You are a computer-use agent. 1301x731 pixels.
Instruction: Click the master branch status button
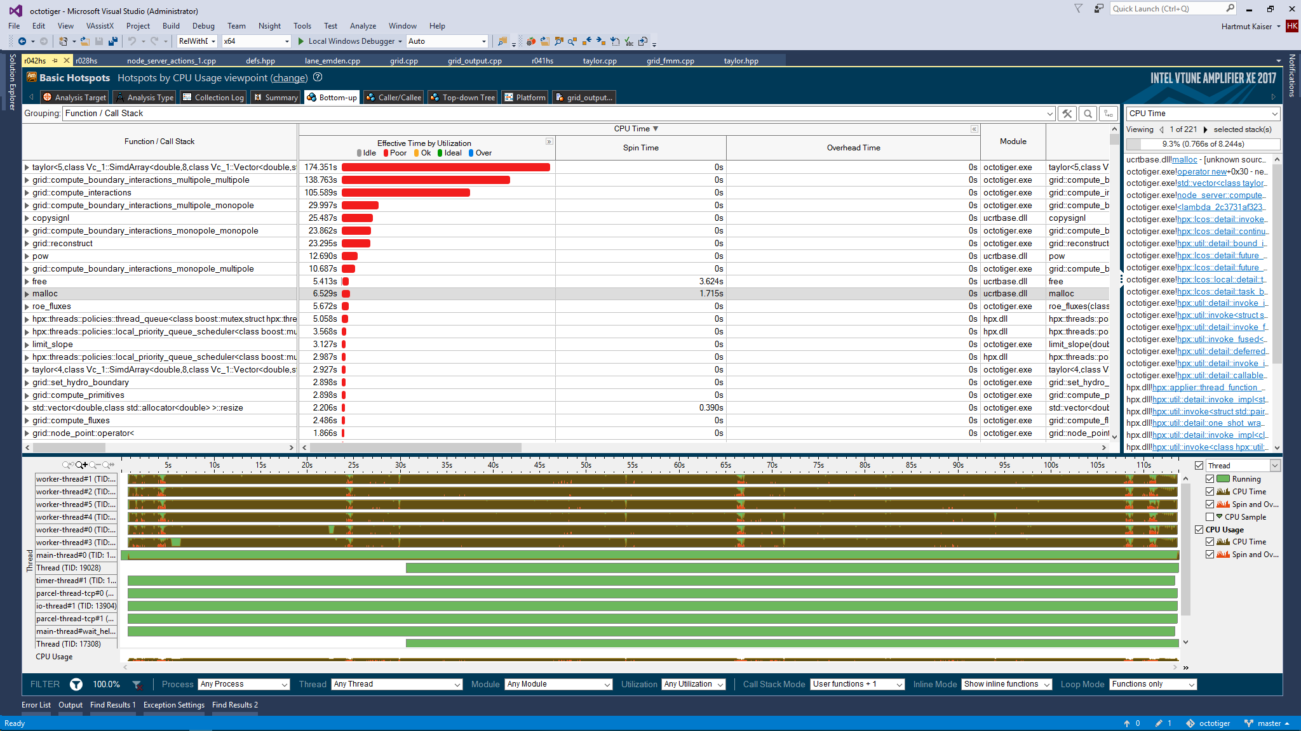pyautogui.click(x=1267, y=723)
